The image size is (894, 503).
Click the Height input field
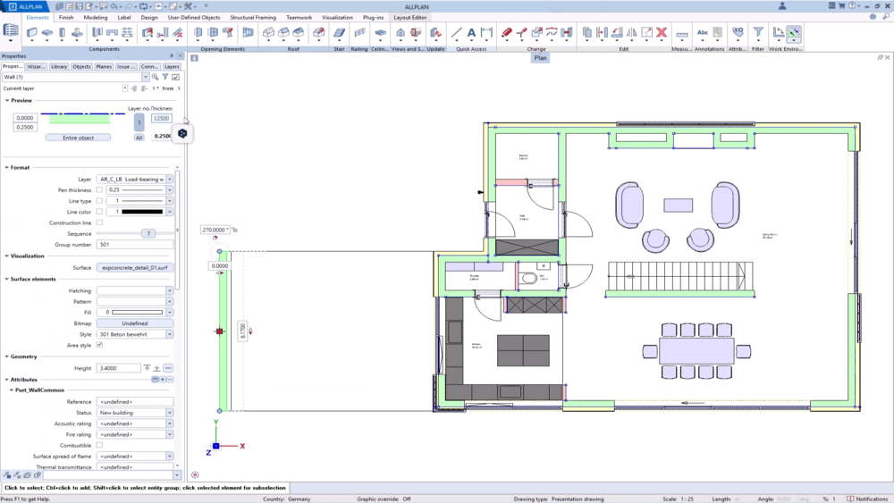pos(118,368)
